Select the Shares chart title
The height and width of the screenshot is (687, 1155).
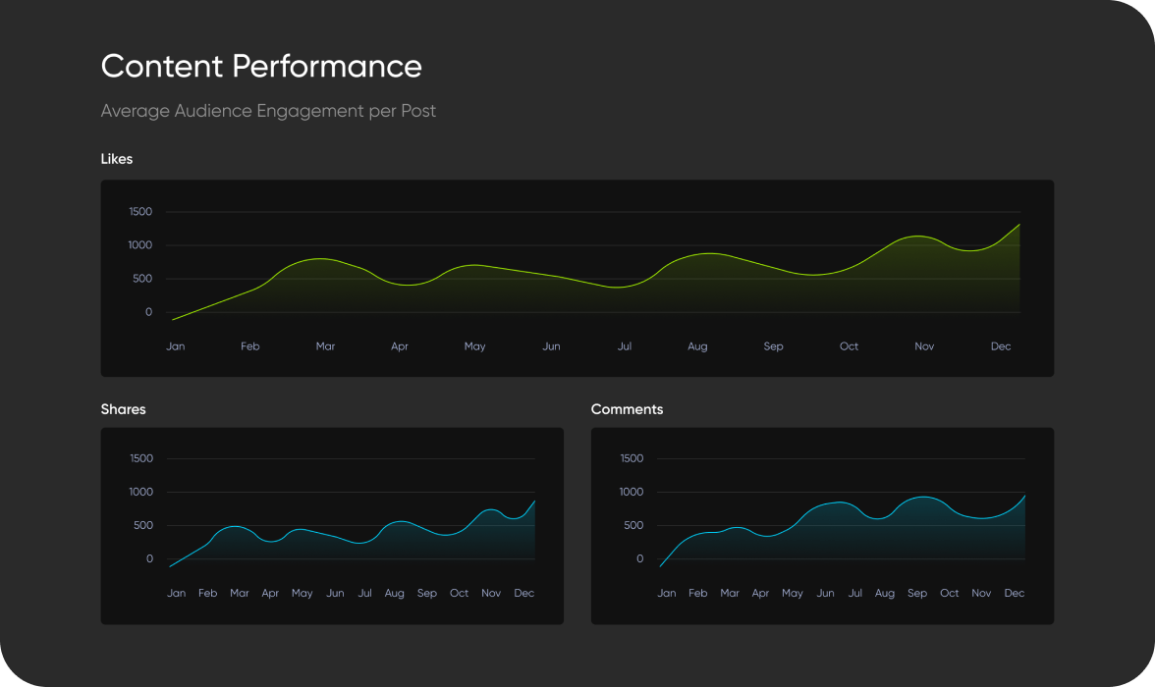click(123, 409)
